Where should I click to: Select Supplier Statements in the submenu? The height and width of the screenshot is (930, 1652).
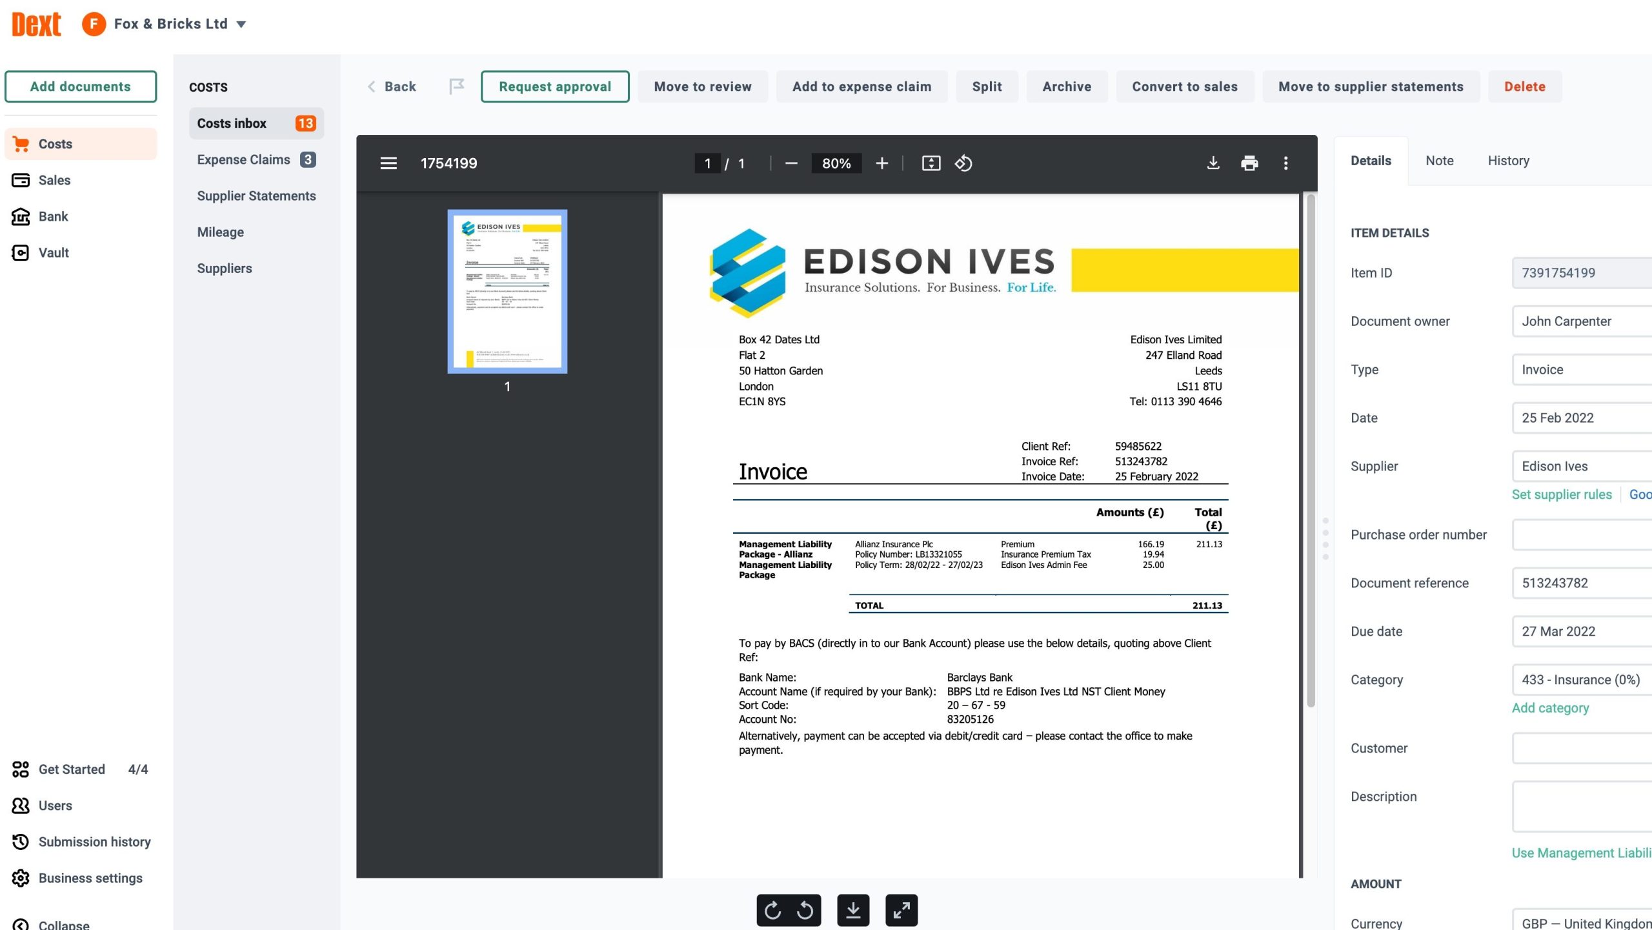click(256, 196)
